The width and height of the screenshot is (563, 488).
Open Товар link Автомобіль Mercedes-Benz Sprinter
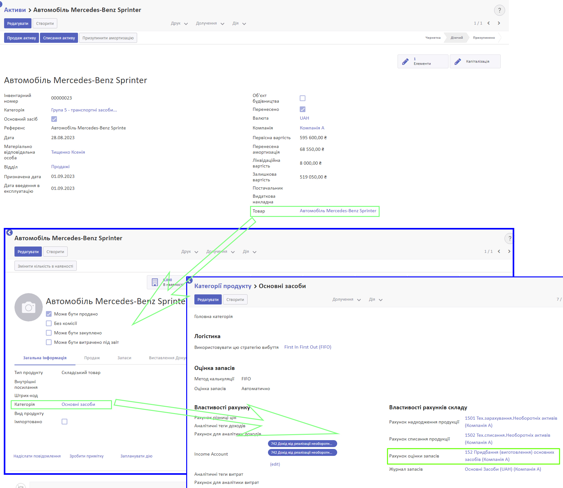(x=338, y=211)
